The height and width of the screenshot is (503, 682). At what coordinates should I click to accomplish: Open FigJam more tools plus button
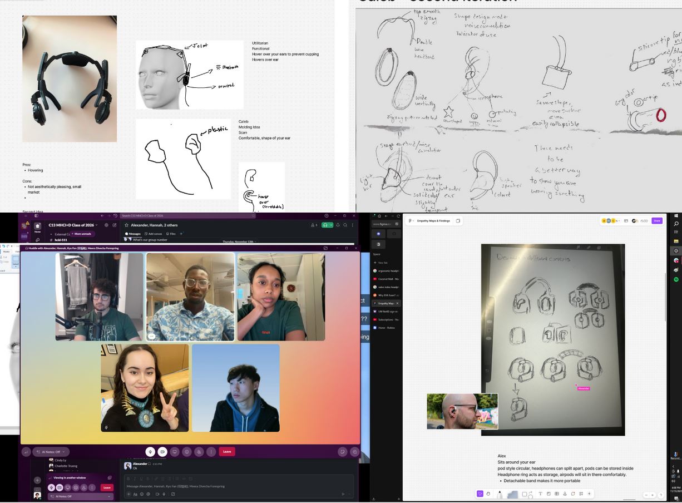(x=589, y=494)
